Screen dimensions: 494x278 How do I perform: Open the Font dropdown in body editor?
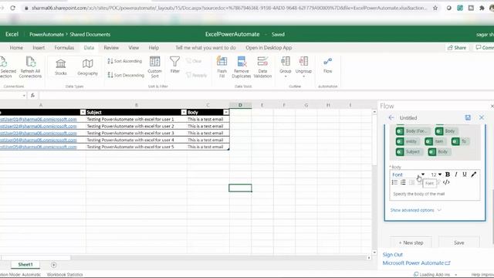(408, 175)
